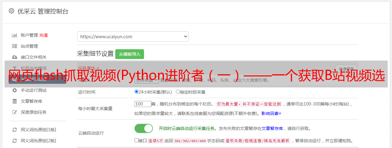The image size is (392, 148).
Task: Open 接口文件相关 in the sidebar
Action: pos(34,57)
